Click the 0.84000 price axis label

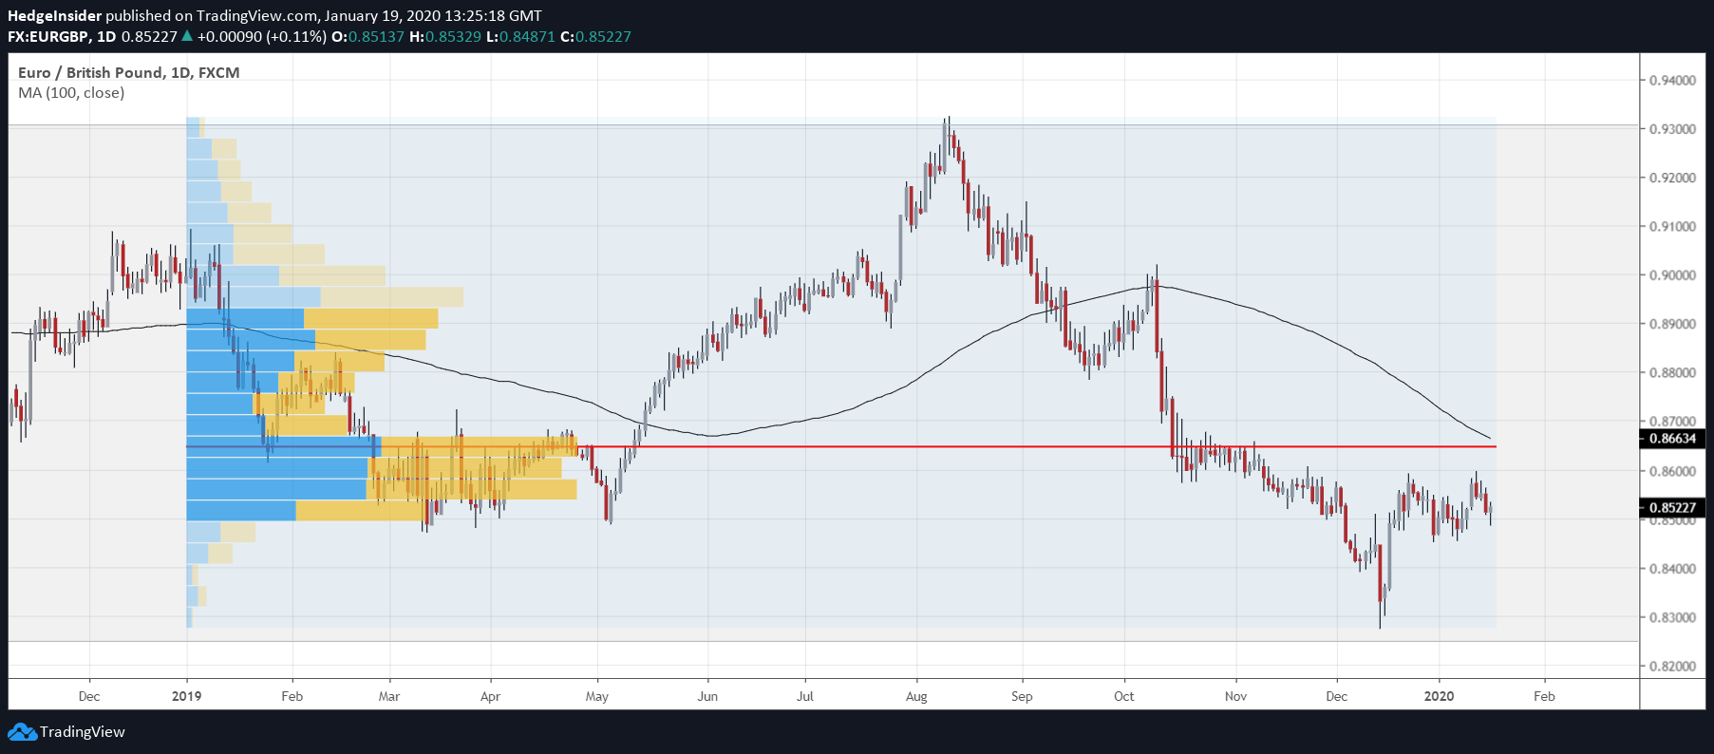tap(1672, 569)
